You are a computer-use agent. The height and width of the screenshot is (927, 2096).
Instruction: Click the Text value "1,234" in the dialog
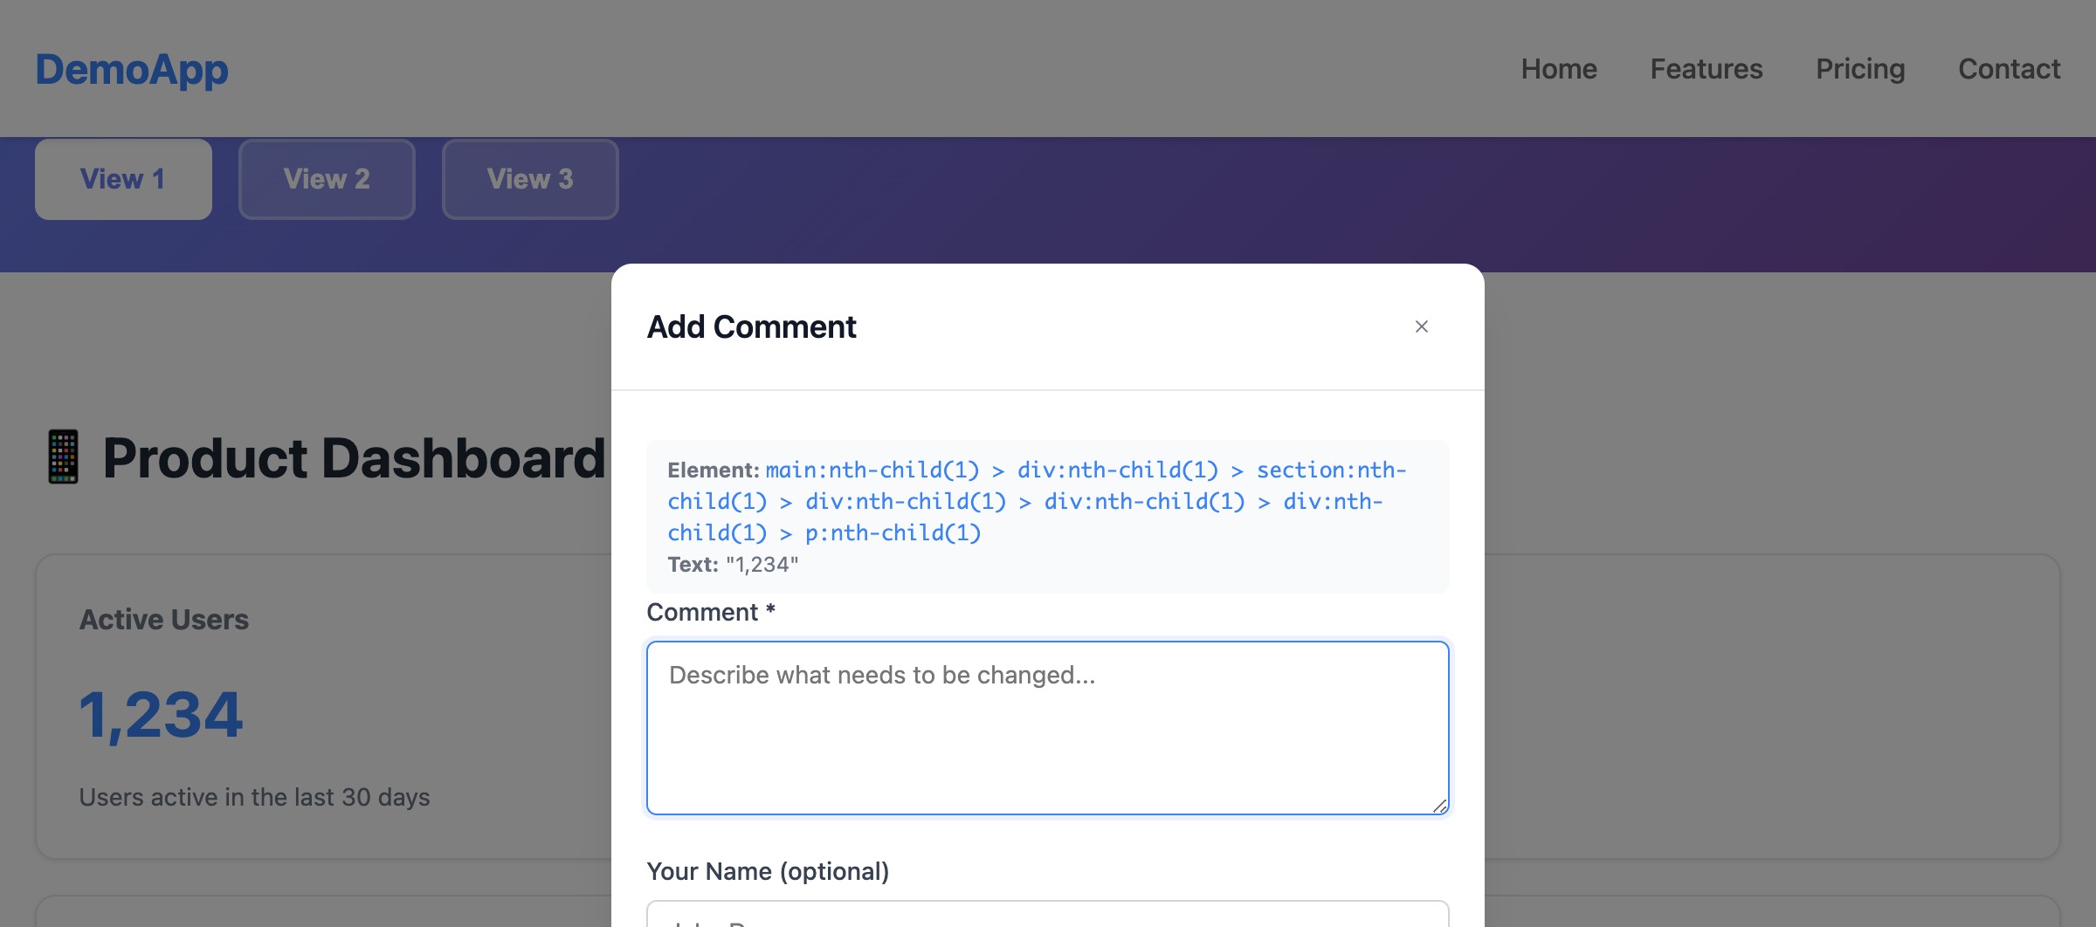pos(760,565)
